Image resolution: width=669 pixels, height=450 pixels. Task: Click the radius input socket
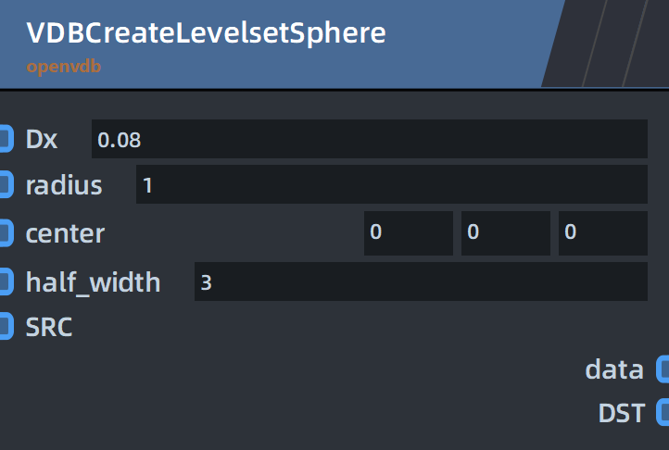click(x=6, y=184)
